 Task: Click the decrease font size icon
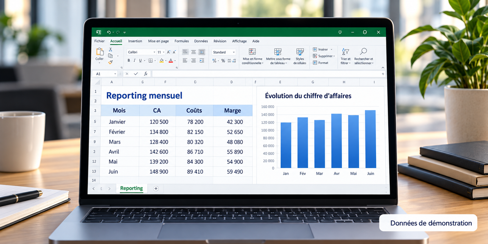click(x=174, y=52)
